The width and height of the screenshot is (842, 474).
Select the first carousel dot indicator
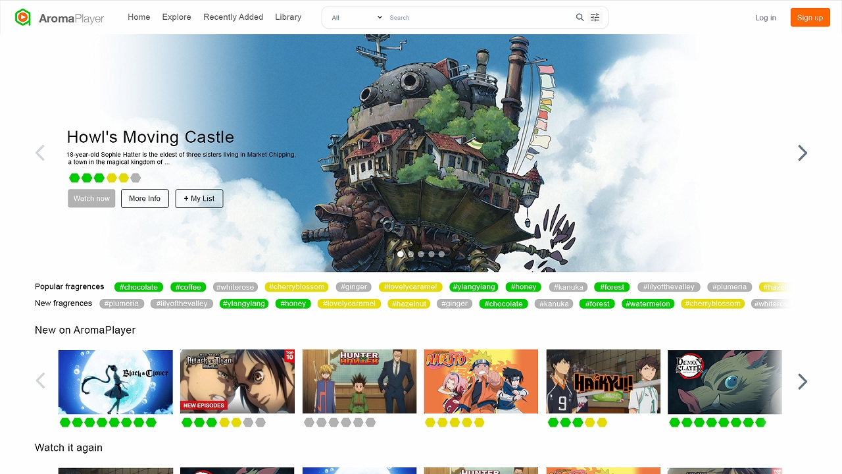(x=401, y=253)
